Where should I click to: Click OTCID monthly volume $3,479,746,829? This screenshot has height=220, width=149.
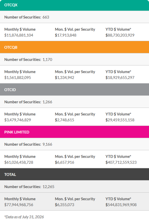click(18, 120)
